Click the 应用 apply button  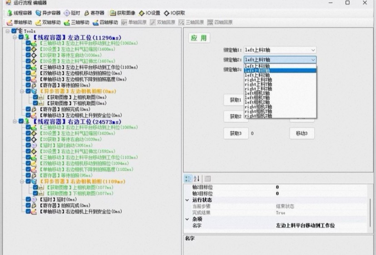[x=199, y=38]
